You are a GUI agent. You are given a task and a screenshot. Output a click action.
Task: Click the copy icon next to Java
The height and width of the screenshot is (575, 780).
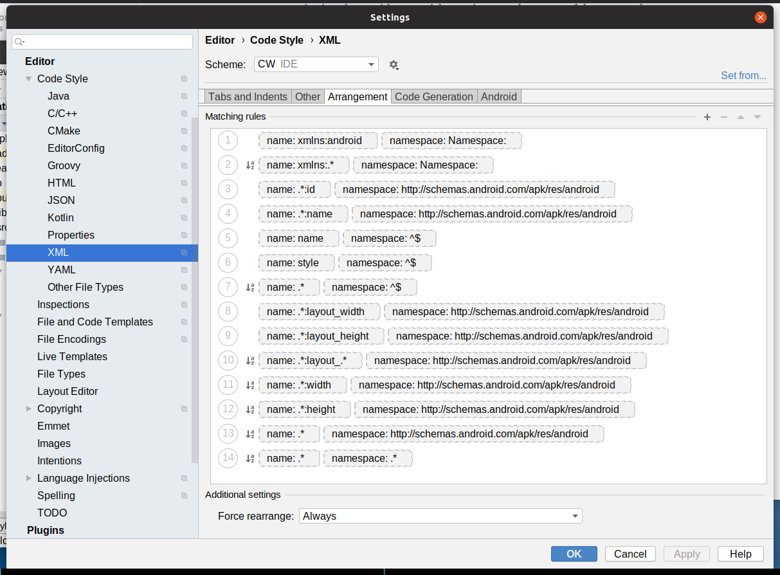pos(185,96)
